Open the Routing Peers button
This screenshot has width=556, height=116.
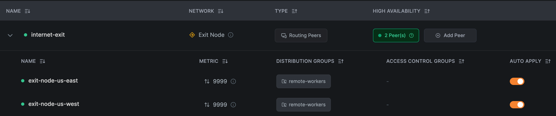tap(301, 35)
